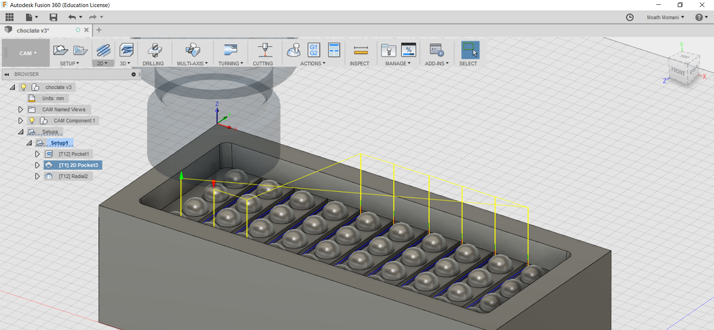The height and width of the screenshot is (330, 714).
Task: Click the Simulate icon in Actions
Action: pyautogui.click(x=293, y=50)
